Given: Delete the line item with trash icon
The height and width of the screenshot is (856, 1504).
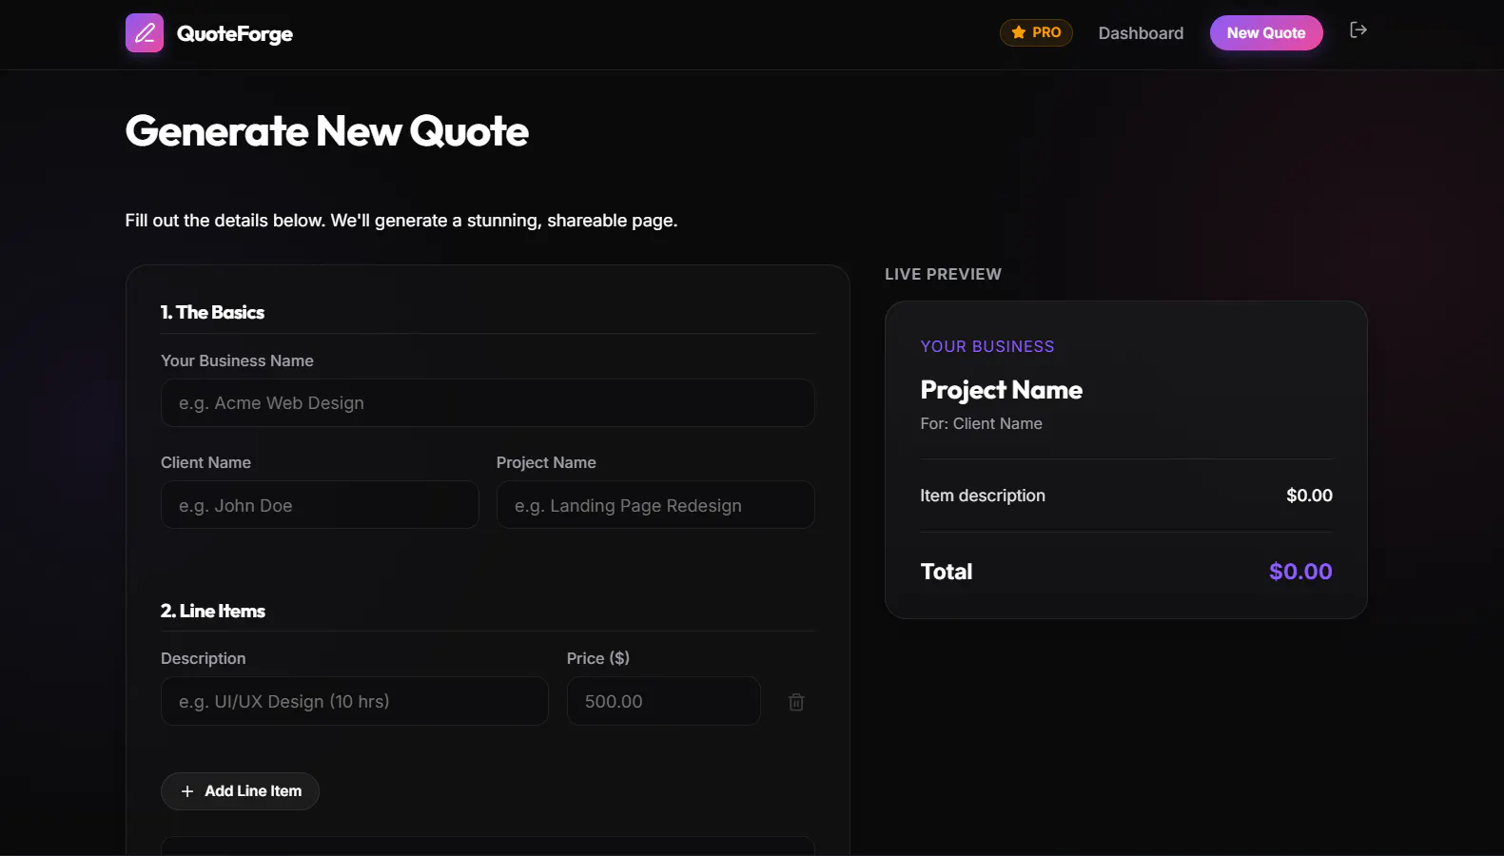Looking at the screenshot, I should pos(796,702).
